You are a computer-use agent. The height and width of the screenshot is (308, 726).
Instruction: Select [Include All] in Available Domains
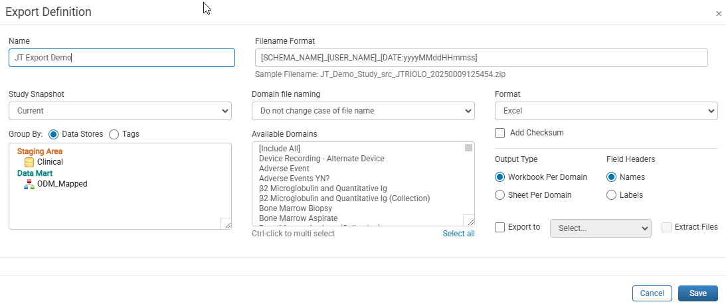[x=280, y=149]
